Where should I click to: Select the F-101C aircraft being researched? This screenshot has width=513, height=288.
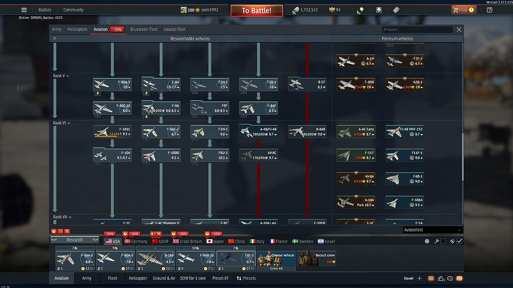112,131
